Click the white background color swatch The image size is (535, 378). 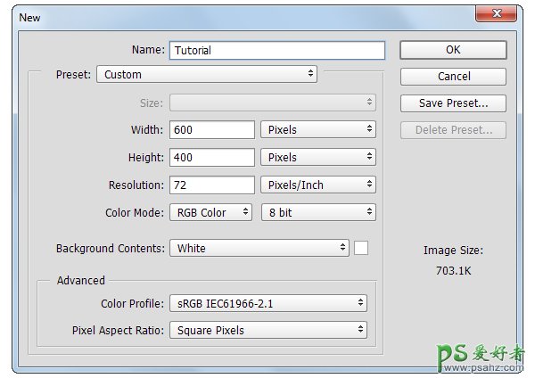361,249
